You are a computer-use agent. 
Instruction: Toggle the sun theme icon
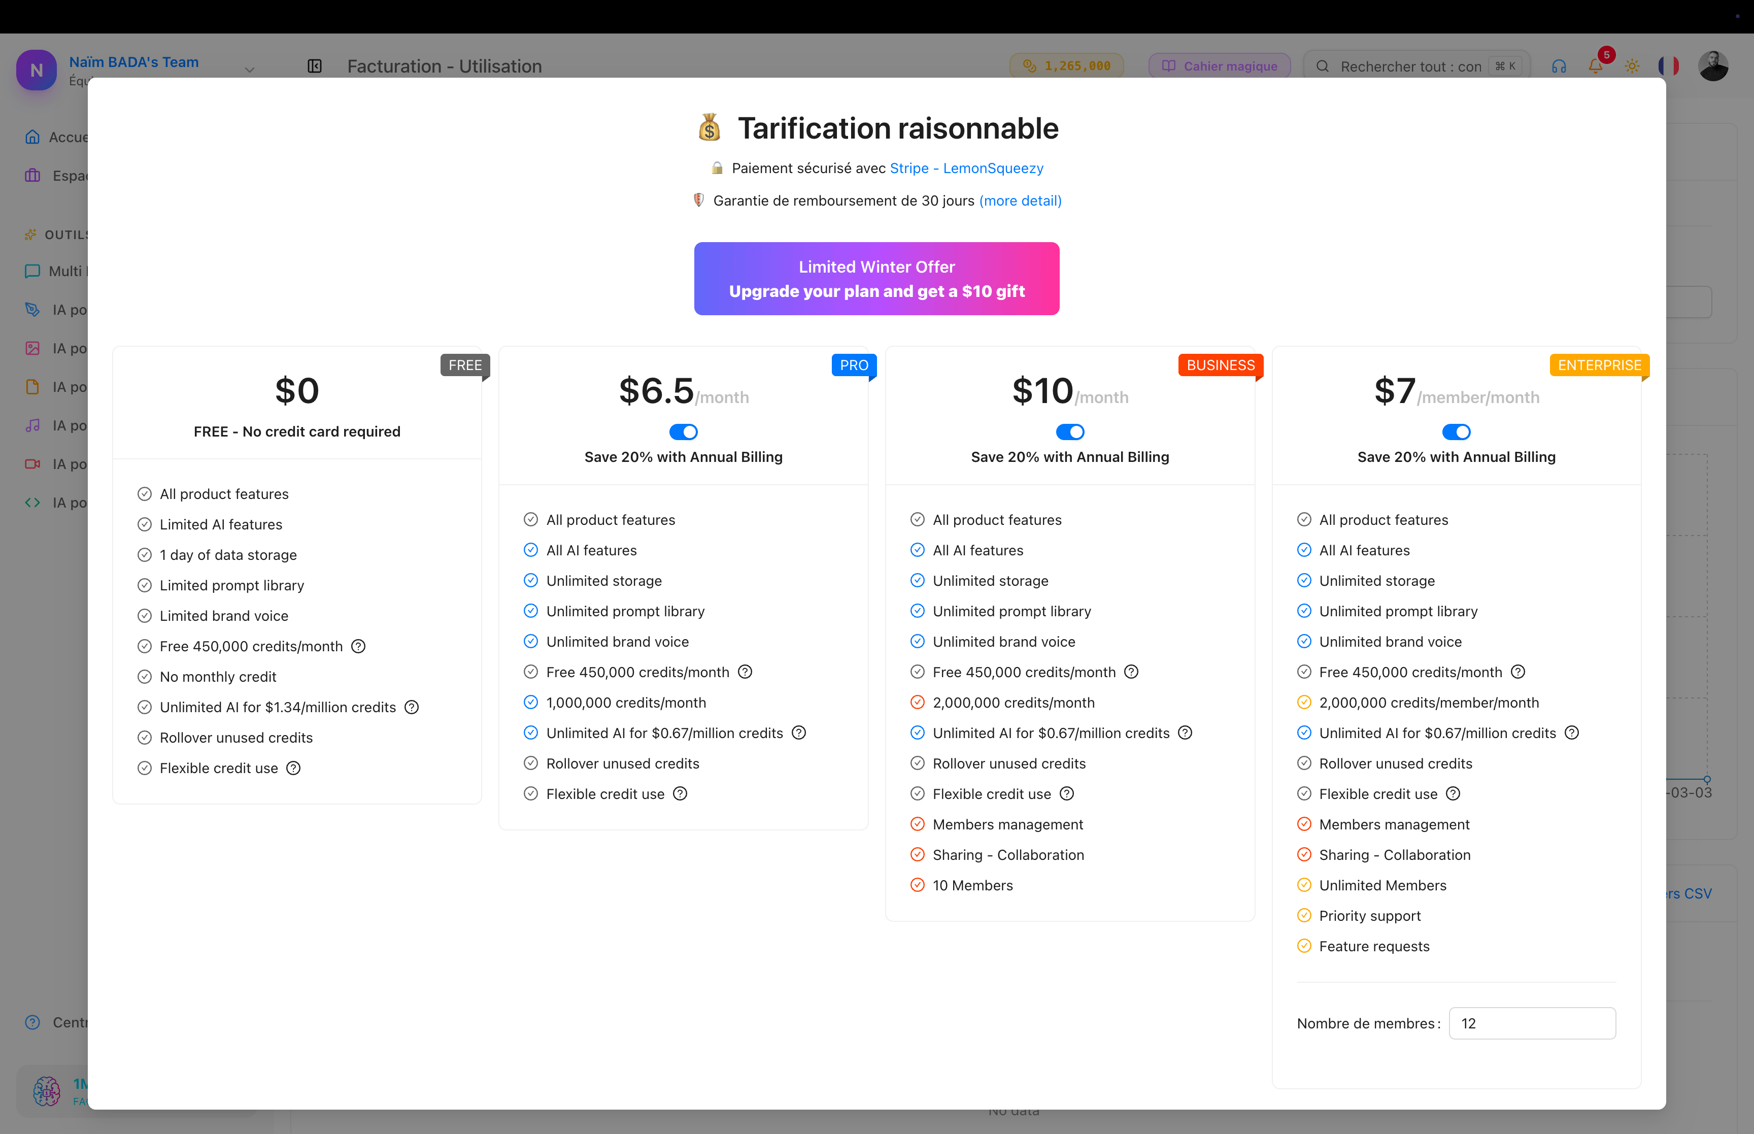[1632, 66]
